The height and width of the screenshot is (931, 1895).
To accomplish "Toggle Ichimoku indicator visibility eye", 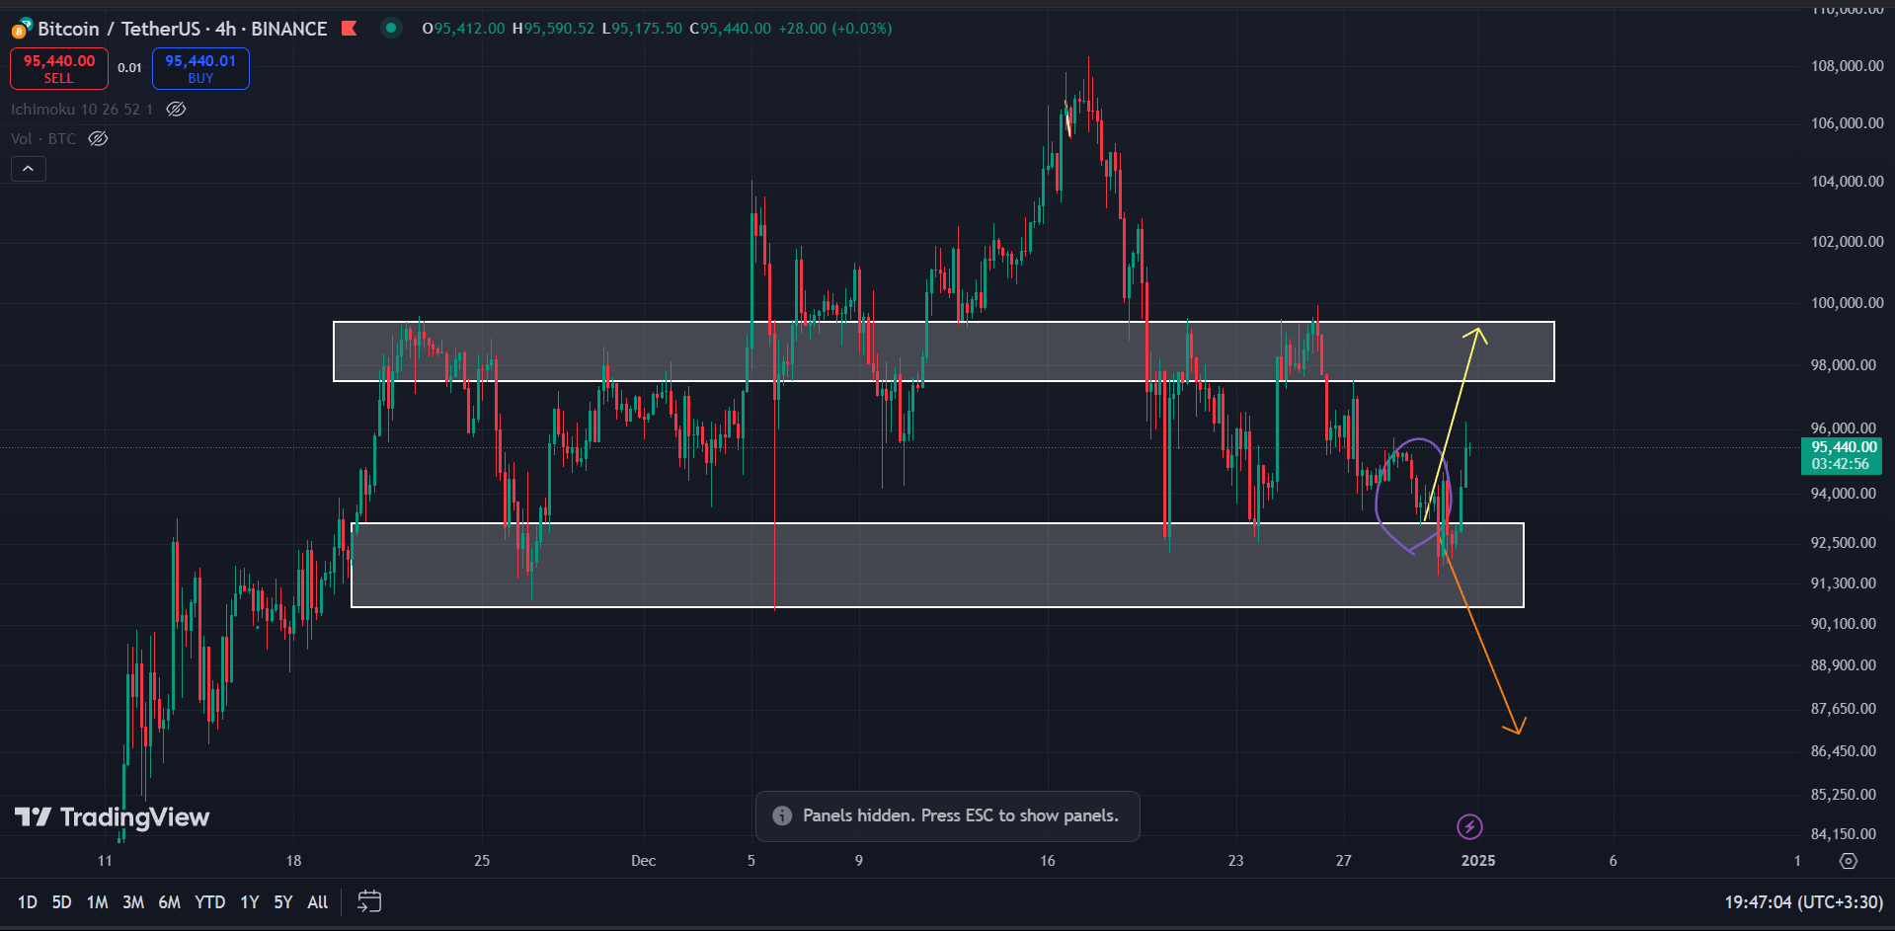I will click(x=176, y=109).
